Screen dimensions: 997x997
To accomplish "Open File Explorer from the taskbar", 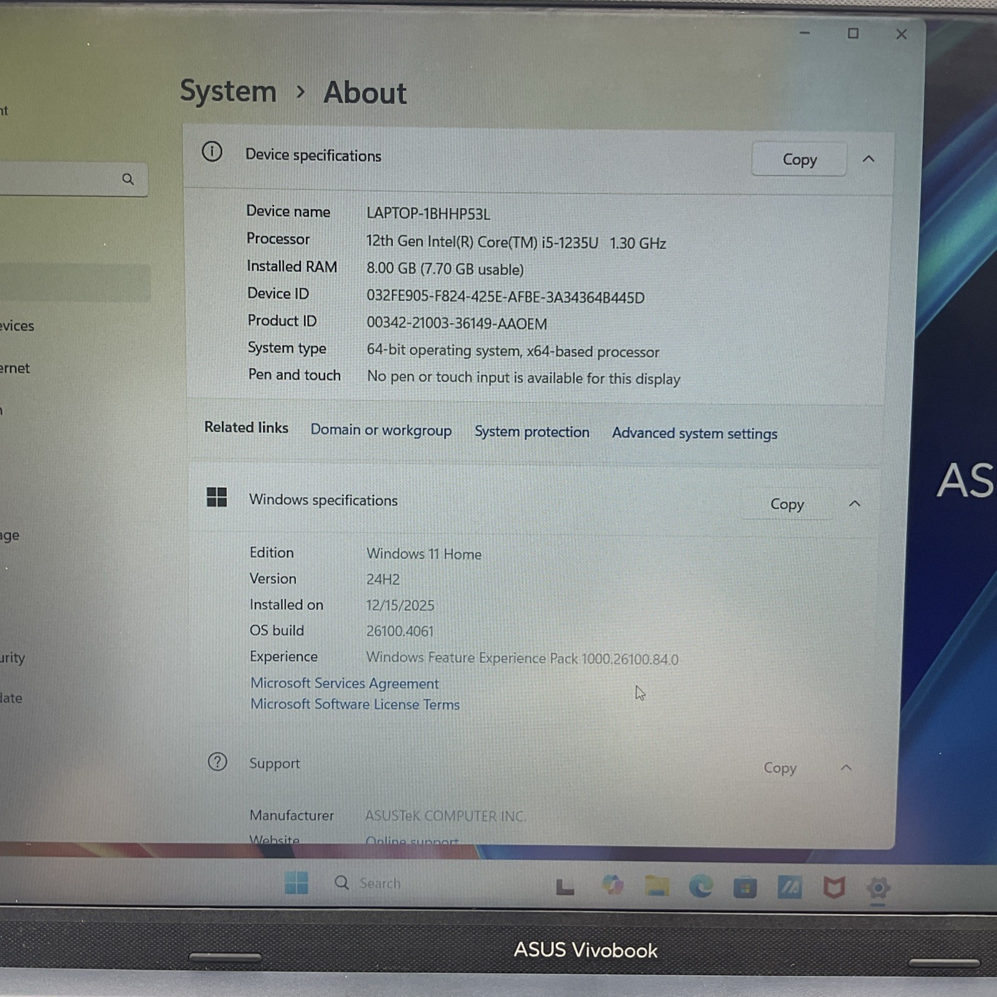I will [x=657, y=885].
